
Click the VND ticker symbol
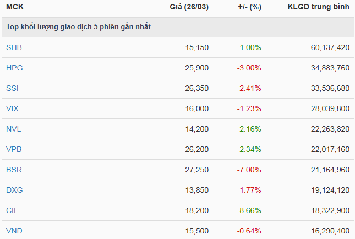[x=14, y=231]
